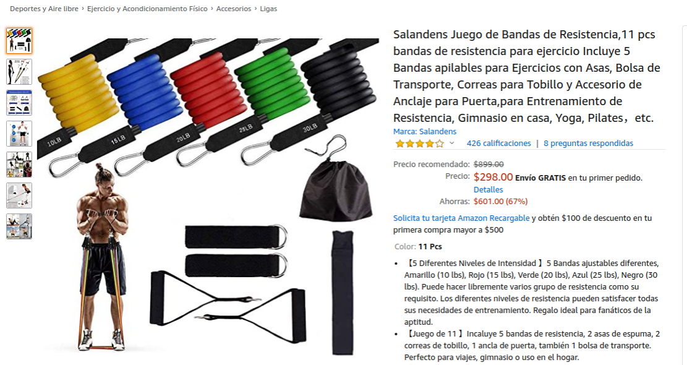
Task: Go to Deportes y Aire libre breadcrumb
Action: (44, 9)
